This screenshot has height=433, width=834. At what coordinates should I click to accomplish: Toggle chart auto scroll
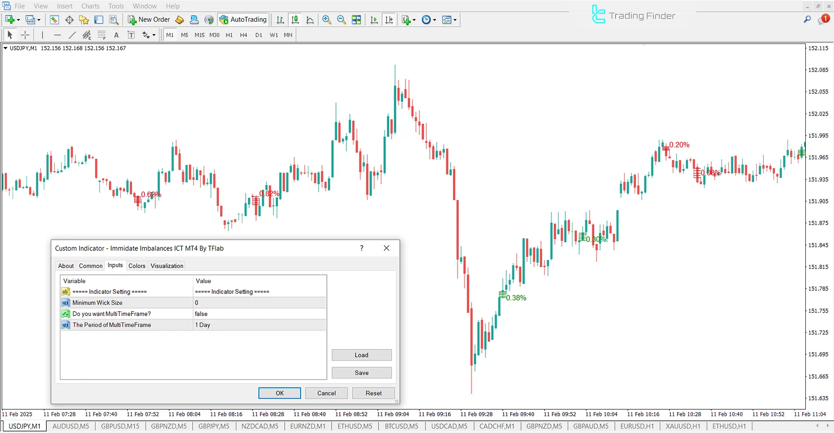pos(374,20)
